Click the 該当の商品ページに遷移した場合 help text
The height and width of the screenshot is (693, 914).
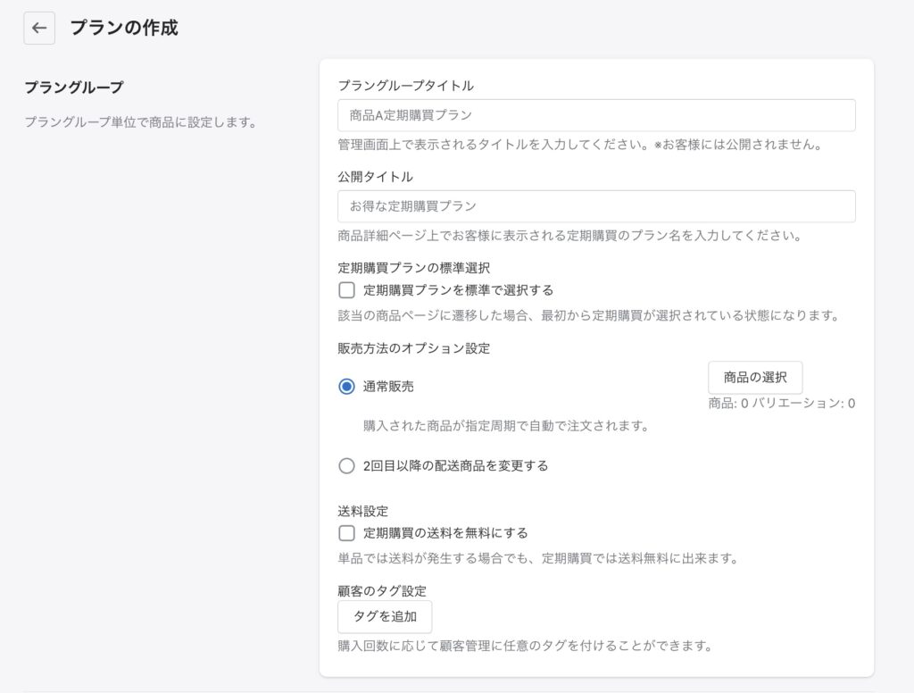coord(589,315)
